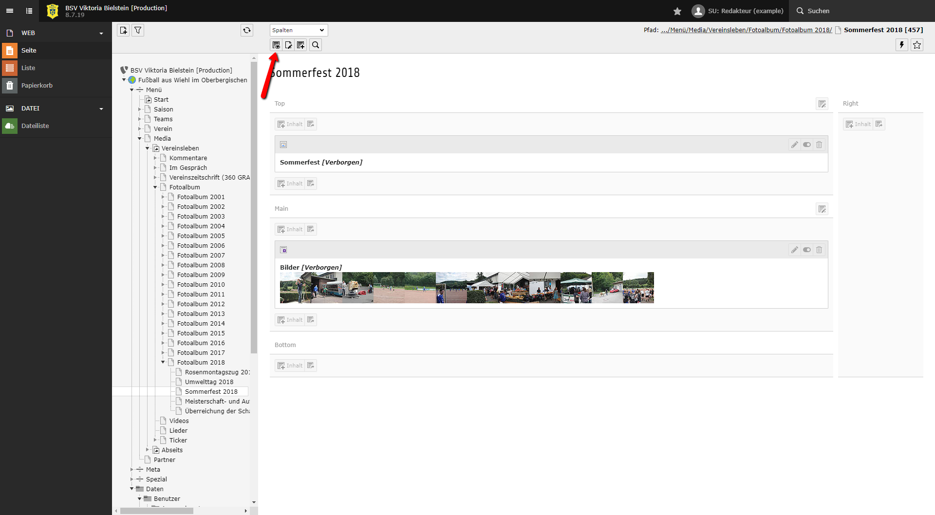This screenshot has width=935, height=515.
Task: Collapse the Fotoalbum 2018 tree node
Action: coord(163,362)
